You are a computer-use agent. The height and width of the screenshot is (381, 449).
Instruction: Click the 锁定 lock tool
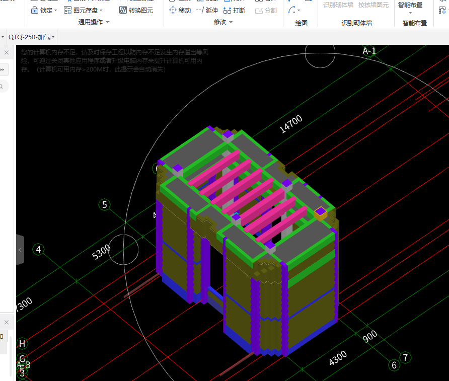(x=44, y=10)
